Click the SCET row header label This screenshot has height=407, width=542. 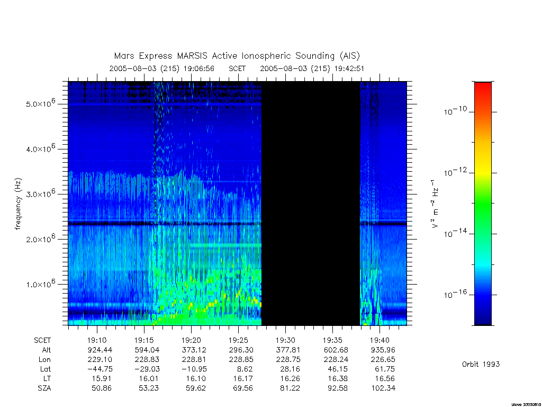(x=42, y=340)
